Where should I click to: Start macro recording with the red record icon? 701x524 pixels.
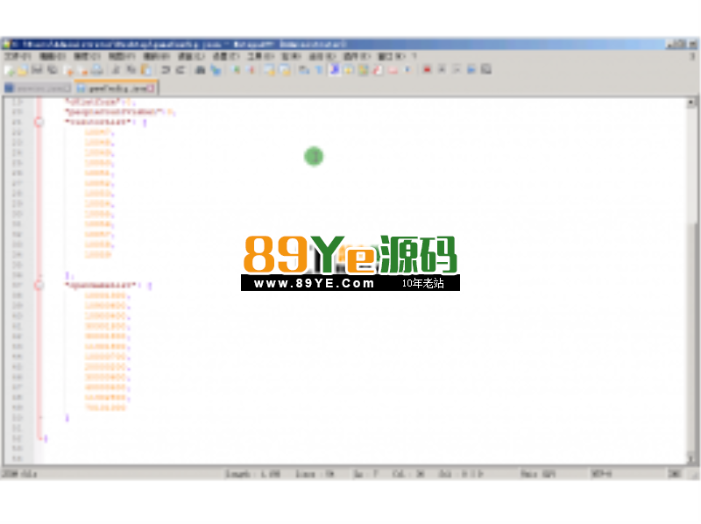pyautogui.click(x=427, y=69)
